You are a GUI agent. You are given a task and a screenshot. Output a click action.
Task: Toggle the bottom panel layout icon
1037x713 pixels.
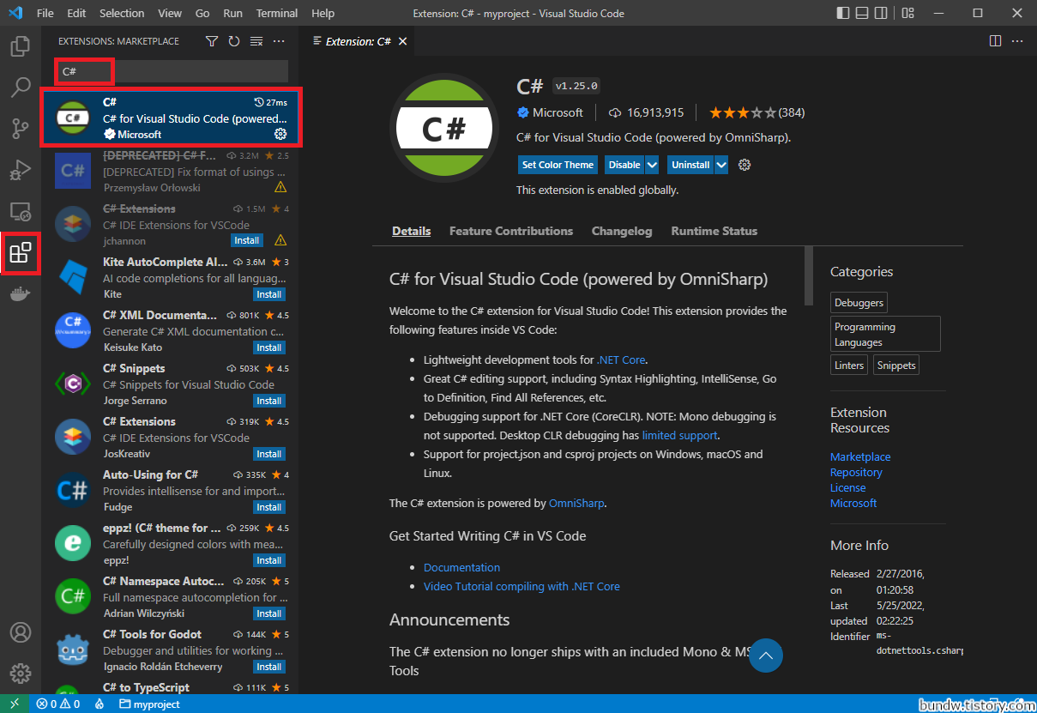[863, 14]
